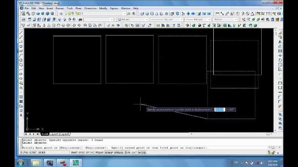This screenshot has height=167, width=298.
Task: Toggle GRID display in status bar
Action: [81, 153]
